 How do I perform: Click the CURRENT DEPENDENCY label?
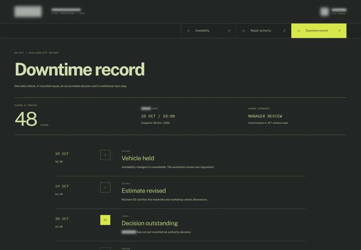pos(259,109)
